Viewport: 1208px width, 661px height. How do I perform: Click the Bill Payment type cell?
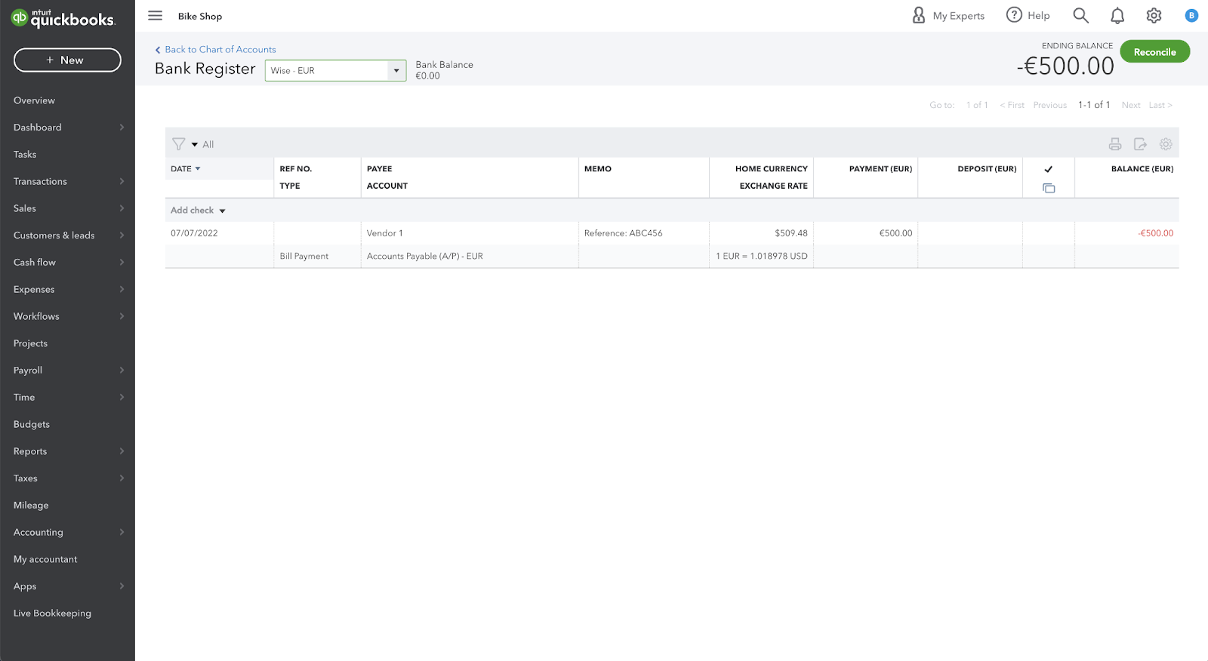(317, 257)
